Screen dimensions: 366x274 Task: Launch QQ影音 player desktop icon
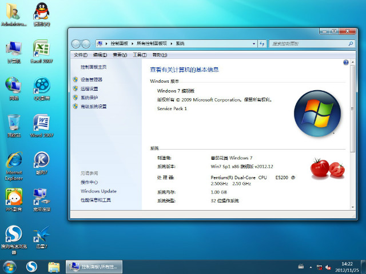42,88
